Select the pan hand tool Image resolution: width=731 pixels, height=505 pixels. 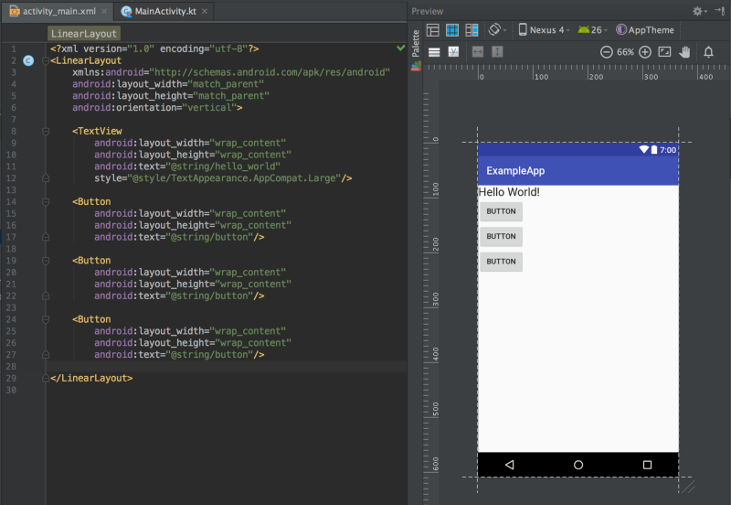tap(684, 52)
